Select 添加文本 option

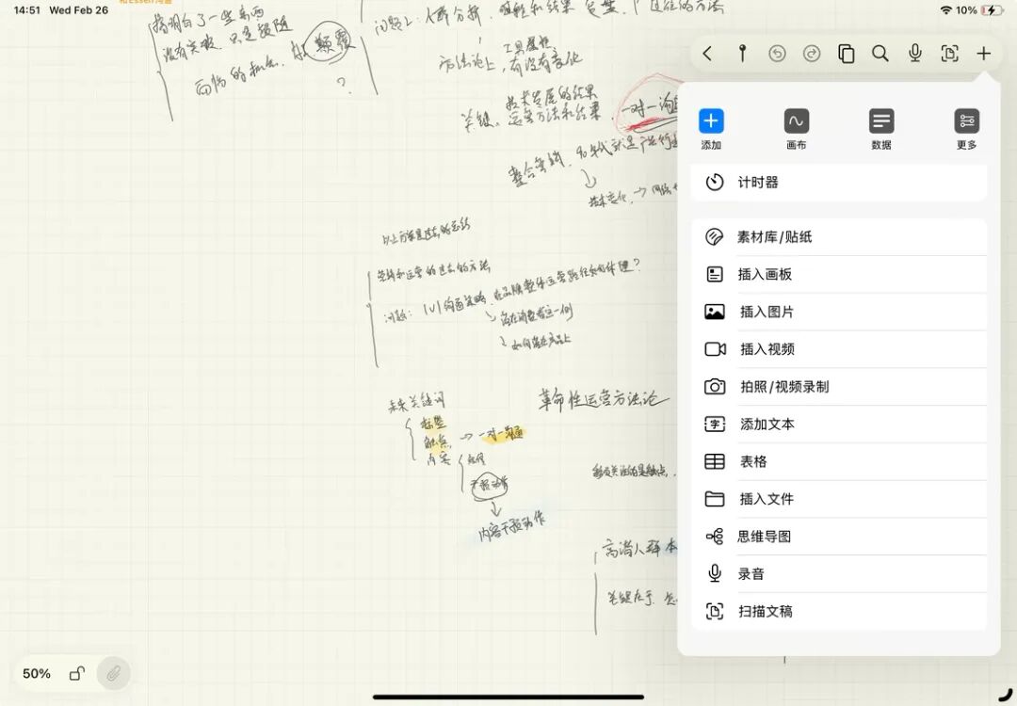tap(839, 424)
